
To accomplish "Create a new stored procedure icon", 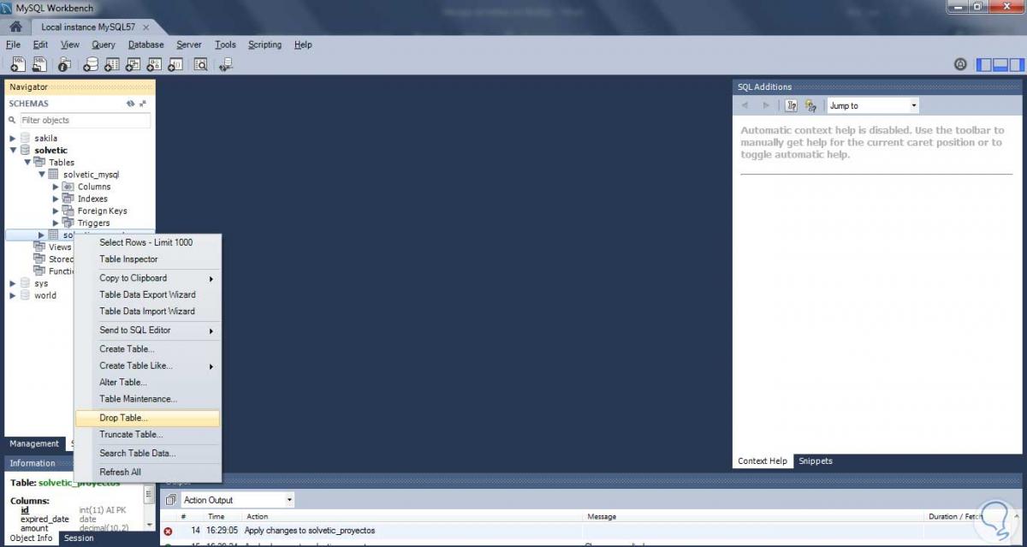I will coord(155,64).
